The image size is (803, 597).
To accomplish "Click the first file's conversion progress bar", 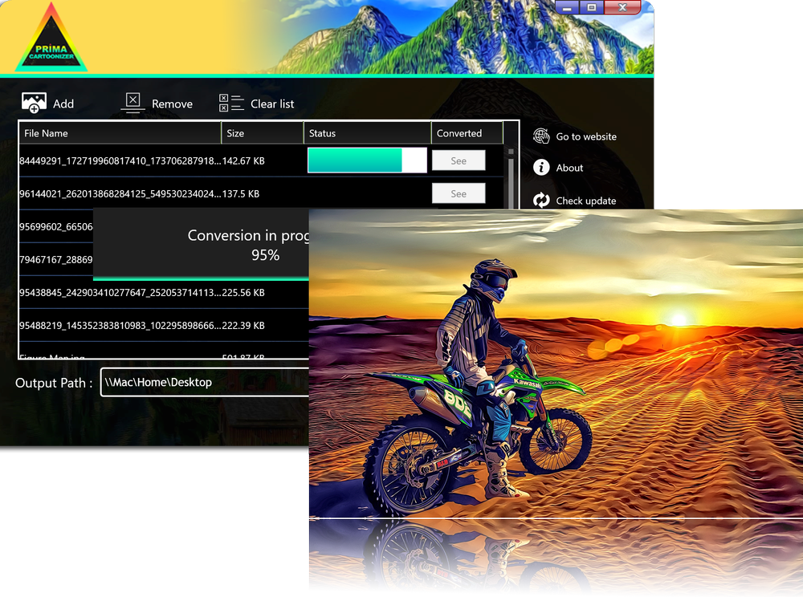I will [366, 160].
